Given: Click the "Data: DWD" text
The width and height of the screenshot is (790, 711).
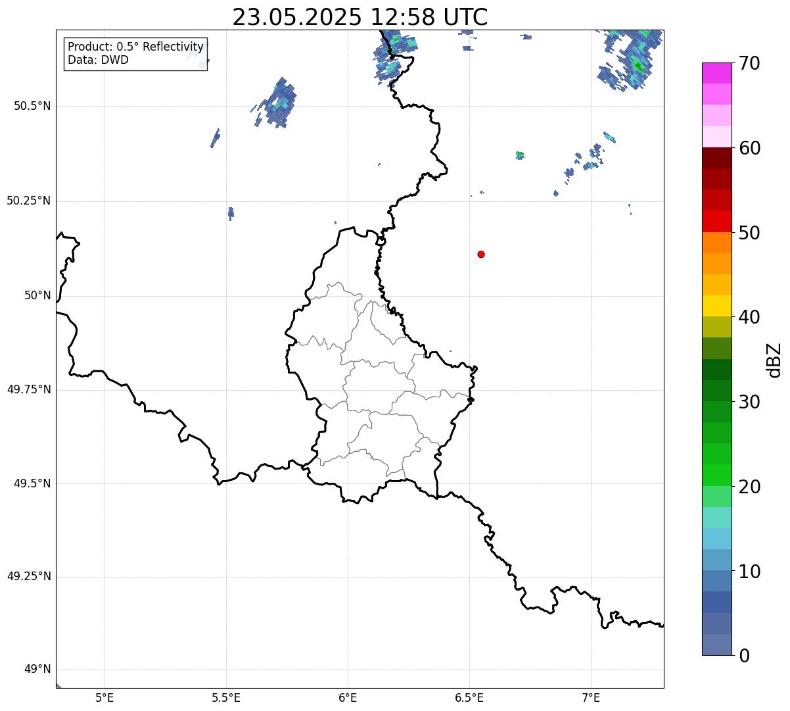Looking at the screenshot, I should (x=98, y=60).
